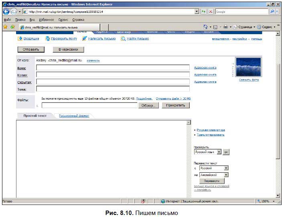Open the Русский язык spell-check dropdown
Screen dimensions: 284x217
219,152
